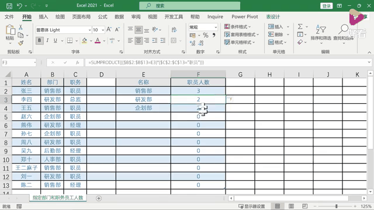The width and height of the screenshot is (374, 210).
Task: Collapse the ribbon with chevron
Action: click(x=369, y=52)
